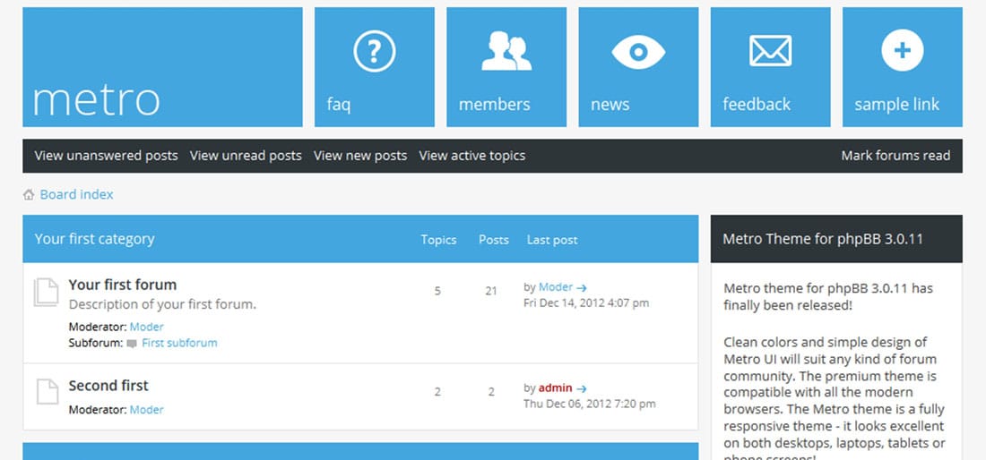Click the Your first forum page icon
Viewport: 986px width, 460px height.
46,293
